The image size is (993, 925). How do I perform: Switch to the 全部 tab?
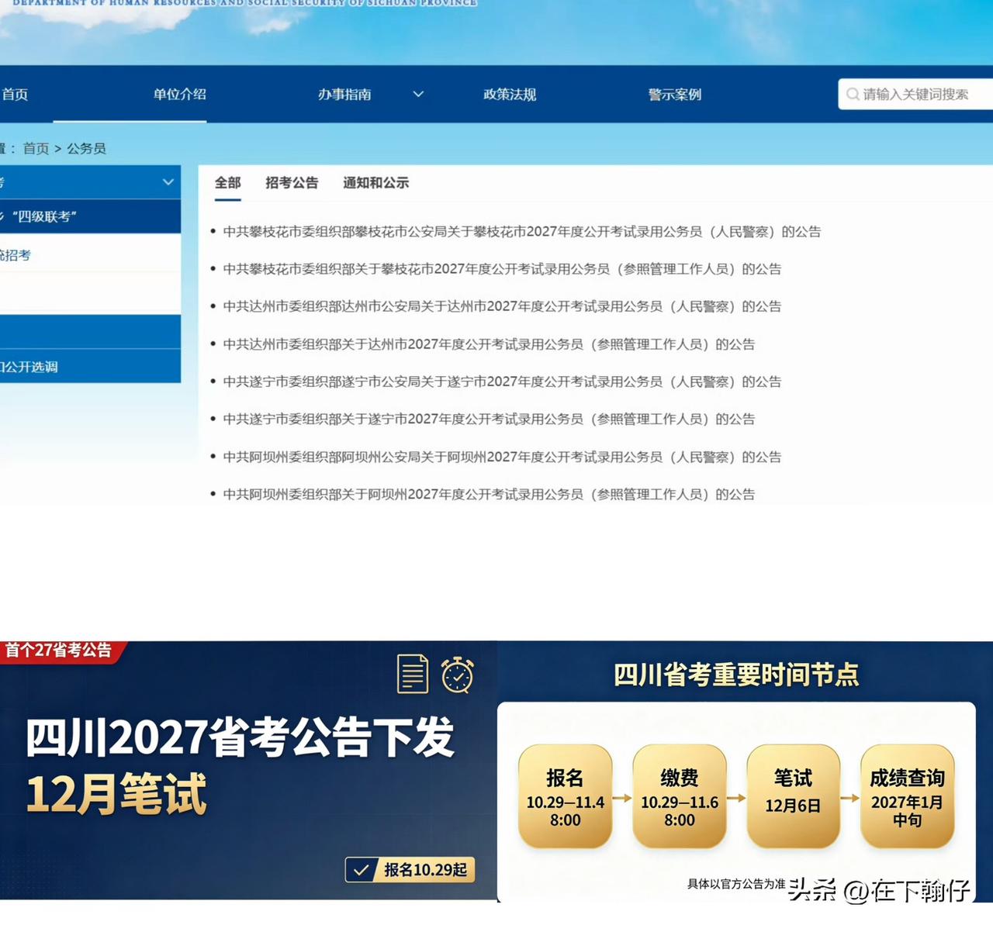coord(228,183)
